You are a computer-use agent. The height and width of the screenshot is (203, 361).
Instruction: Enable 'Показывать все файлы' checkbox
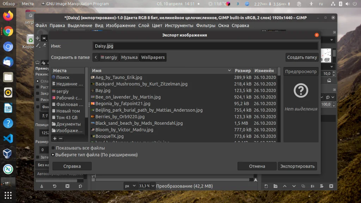(x=53, y=148)
